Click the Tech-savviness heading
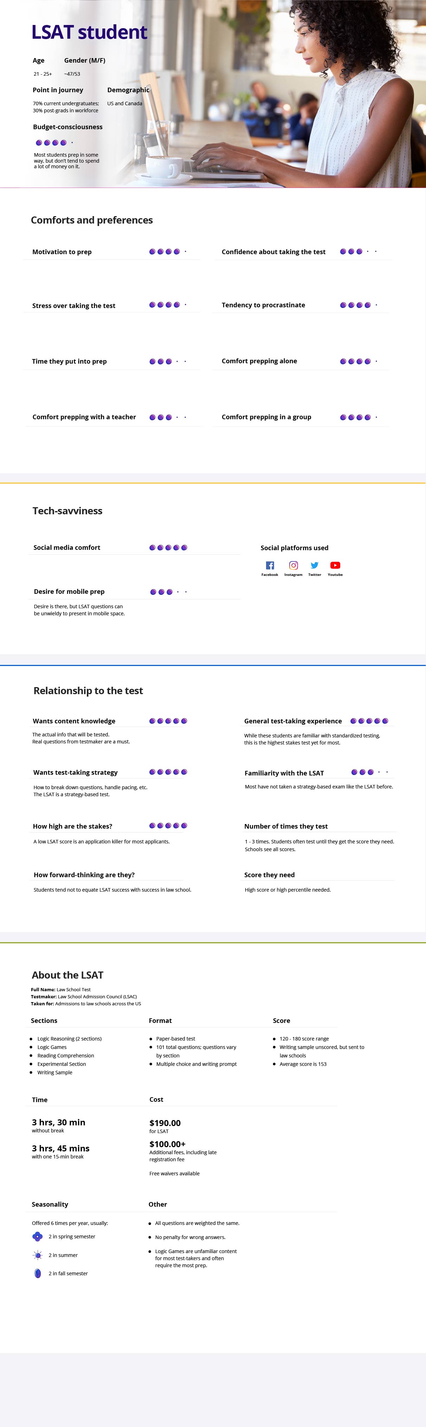The width and height of the screenshot is (426, 1427). point(67,511)
